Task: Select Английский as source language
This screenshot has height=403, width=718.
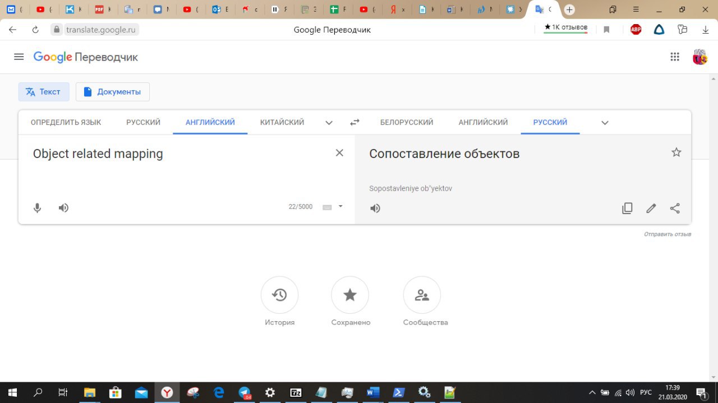Action: (x=210, y=122)
